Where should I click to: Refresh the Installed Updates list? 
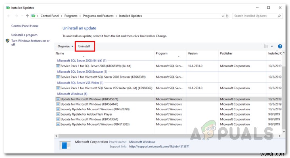pyautogui.click(x=227, y=16)
